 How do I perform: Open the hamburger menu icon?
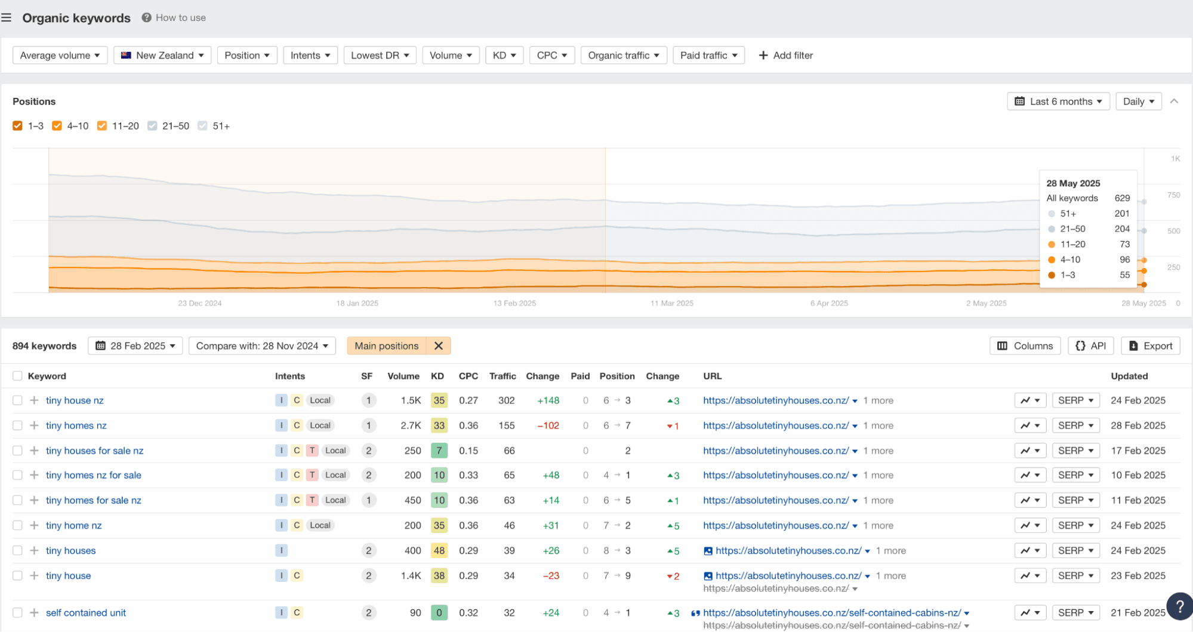7,18
